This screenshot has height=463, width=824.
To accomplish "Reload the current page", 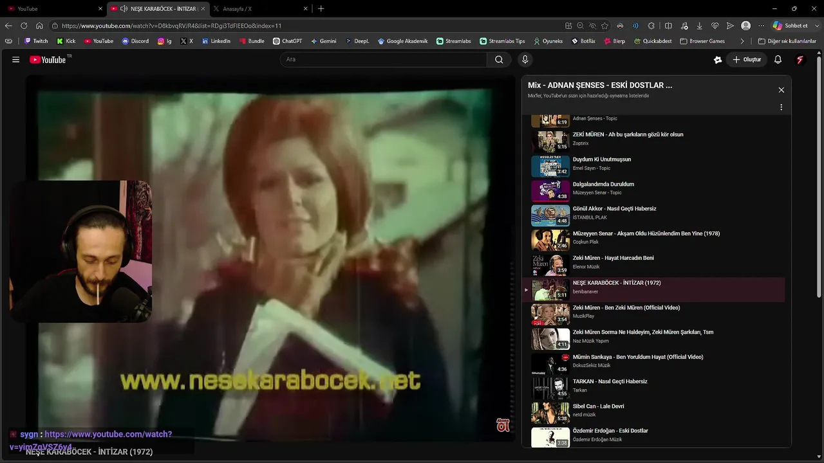I will [x=24, y=26].
